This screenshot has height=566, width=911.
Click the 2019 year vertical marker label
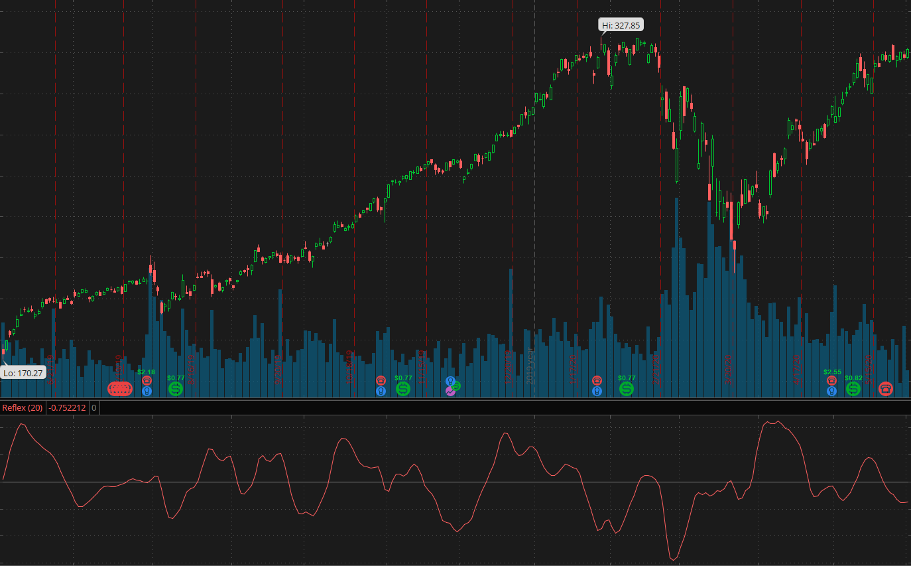(x=529, y=366)
